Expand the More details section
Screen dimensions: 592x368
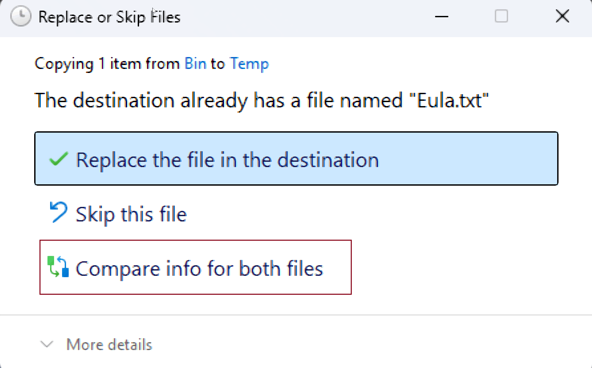pyautogui.click(x=109, y=345)
